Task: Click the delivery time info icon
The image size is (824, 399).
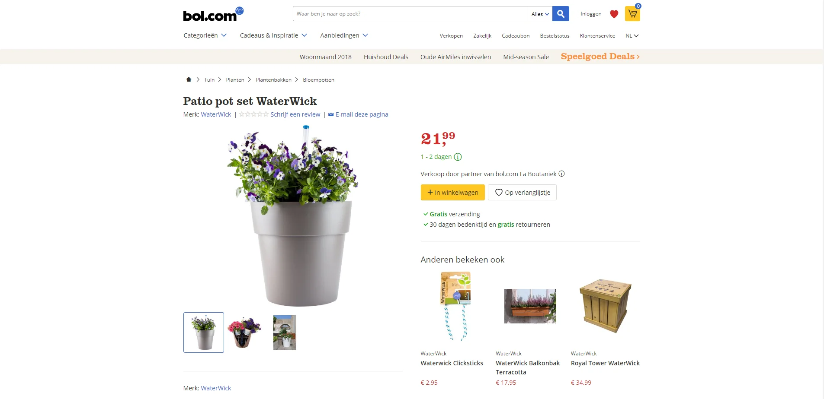Action: click(x=458, y=157)
